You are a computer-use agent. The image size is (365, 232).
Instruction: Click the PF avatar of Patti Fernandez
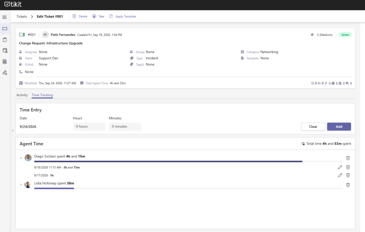45,35
